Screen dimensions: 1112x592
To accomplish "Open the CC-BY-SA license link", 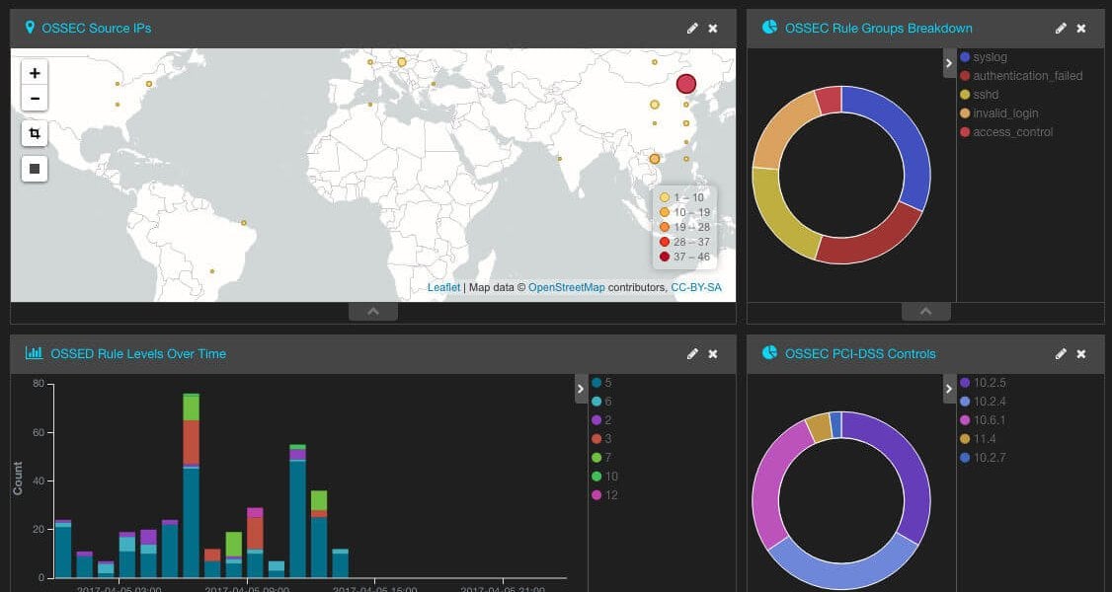I will 696,287.
